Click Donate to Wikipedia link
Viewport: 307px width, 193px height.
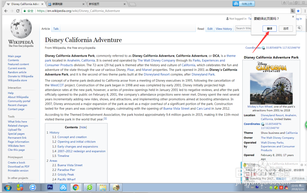pos(20,76)
